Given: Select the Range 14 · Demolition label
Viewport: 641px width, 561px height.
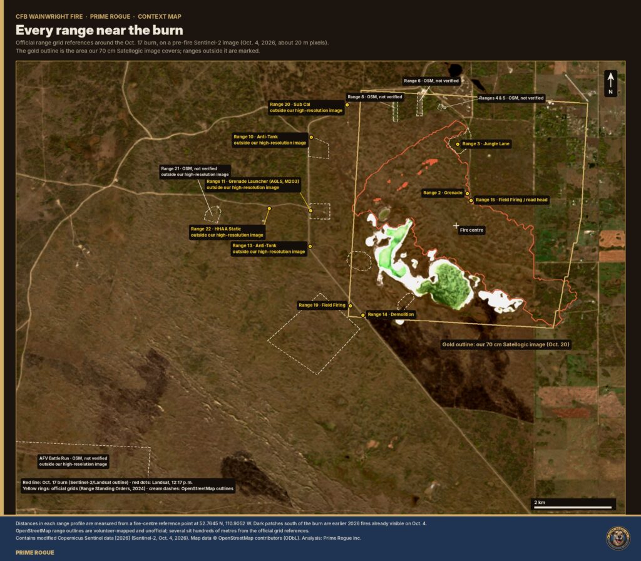Looking at the screenshot, I should (x=391, y=314).
